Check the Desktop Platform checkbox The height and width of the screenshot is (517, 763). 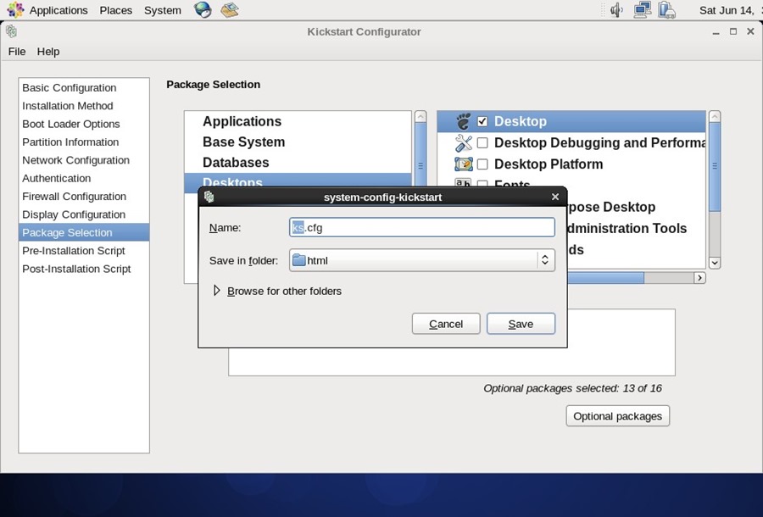482,164
